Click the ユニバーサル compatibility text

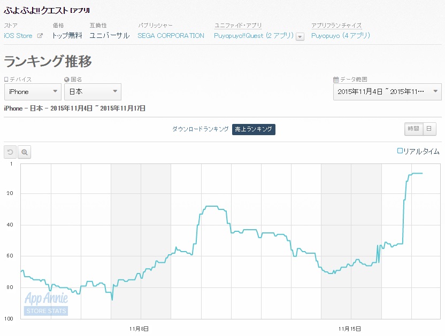pyautogui.click(x=110, y=36)
